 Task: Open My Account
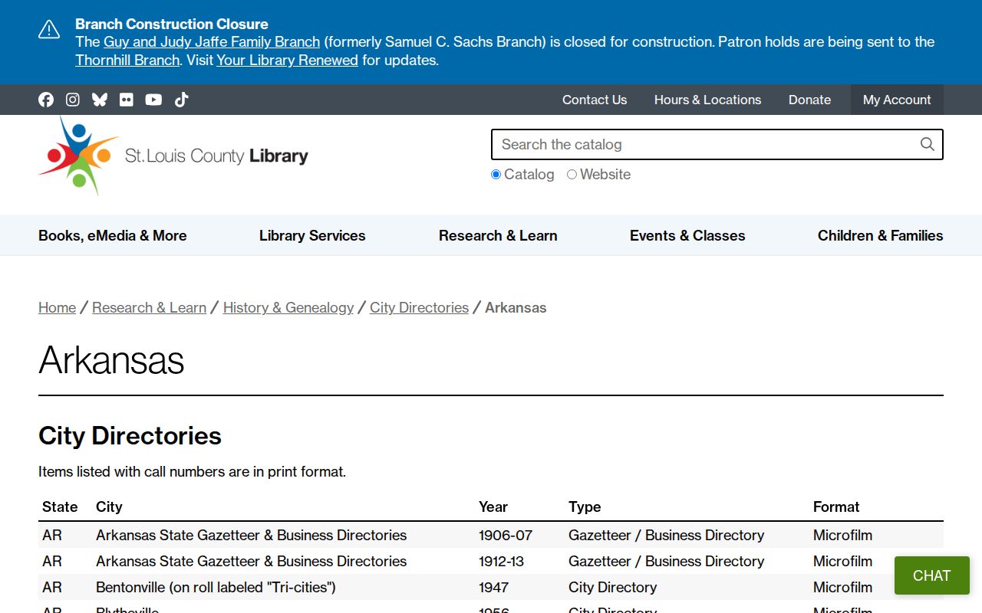[x=897, y=100]
